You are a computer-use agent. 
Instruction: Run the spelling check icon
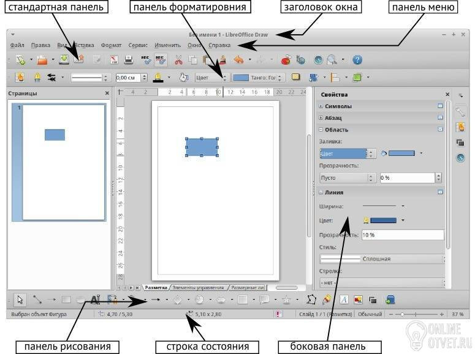[146, 59]
